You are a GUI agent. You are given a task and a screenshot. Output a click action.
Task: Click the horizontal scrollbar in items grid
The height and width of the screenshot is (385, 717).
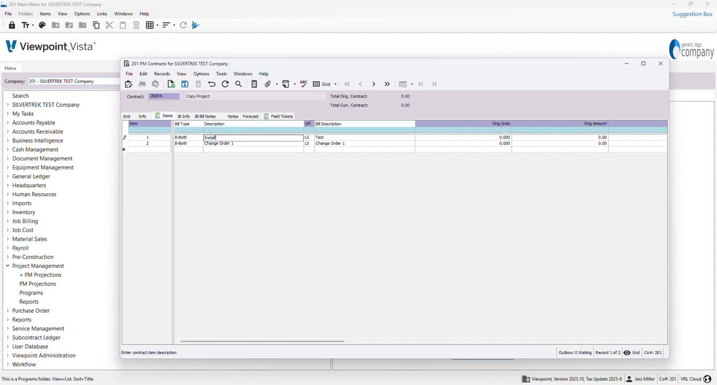[x=262, y=341]
